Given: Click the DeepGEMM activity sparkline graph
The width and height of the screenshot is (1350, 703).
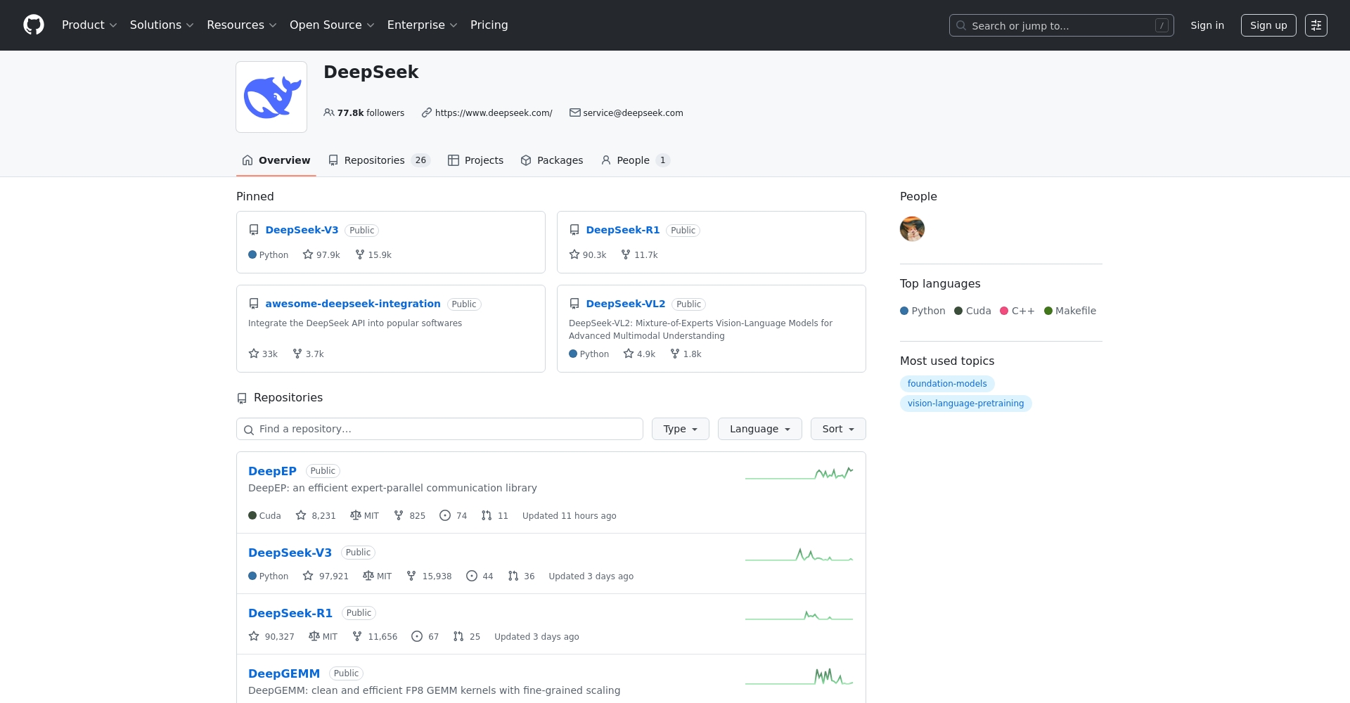Looking at the screenshot, I should click(799, 676).
